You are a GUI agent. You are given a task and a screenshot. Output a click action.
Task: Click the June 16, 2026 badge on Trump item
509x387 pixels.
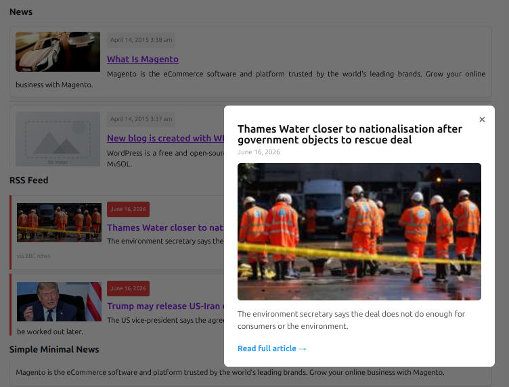[128, 288]
